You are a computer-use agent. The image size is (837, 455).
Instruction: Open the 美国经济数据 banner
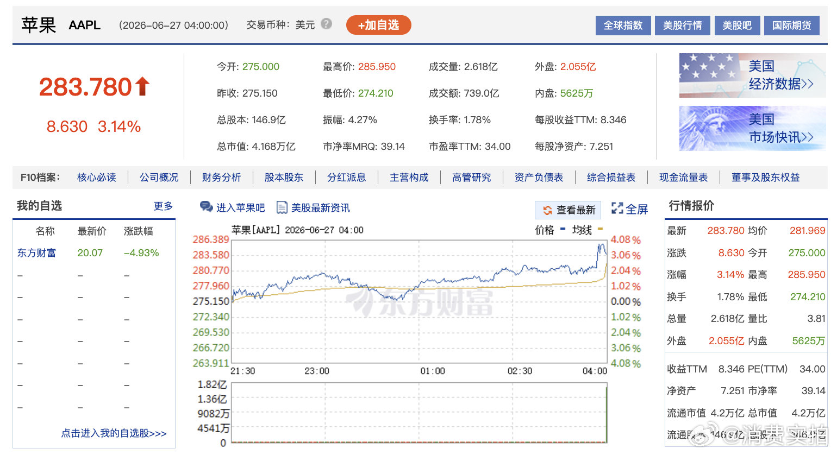(752, 75)
